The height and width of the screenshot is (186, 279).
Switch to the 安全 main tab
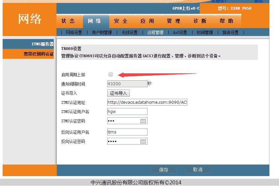(121, 21)
